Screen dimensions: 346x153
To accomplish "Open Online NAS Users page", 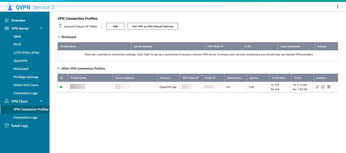I will coord(26,85).
